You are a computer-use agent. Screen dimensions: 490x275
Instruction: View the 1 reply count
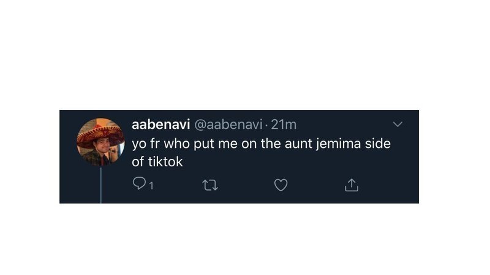coord(151,186)
